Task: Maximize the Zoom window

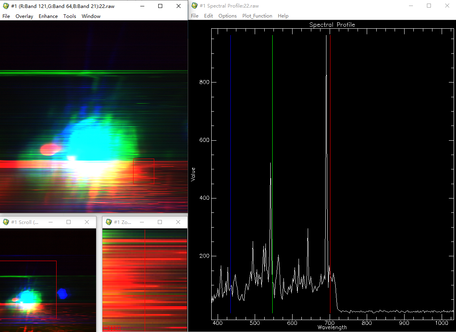Action: [160, 222]
